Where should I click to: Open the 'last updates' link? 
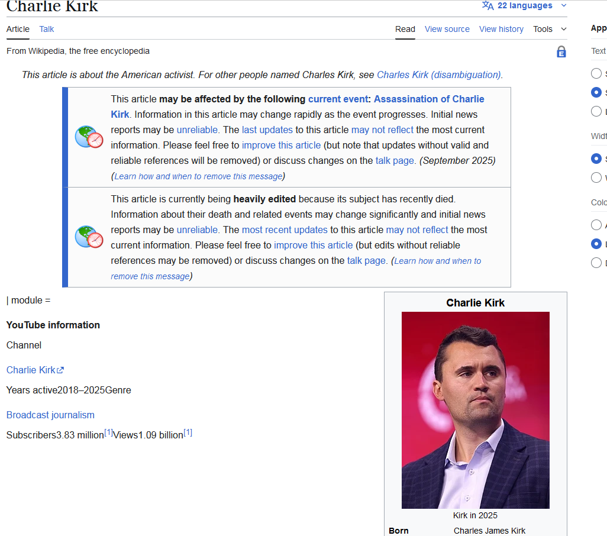[267, 130]
